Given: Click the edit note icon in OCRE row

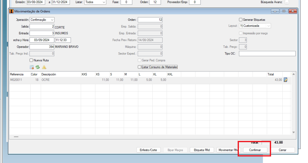Looking at the screenshot, I should pos(286,80).
